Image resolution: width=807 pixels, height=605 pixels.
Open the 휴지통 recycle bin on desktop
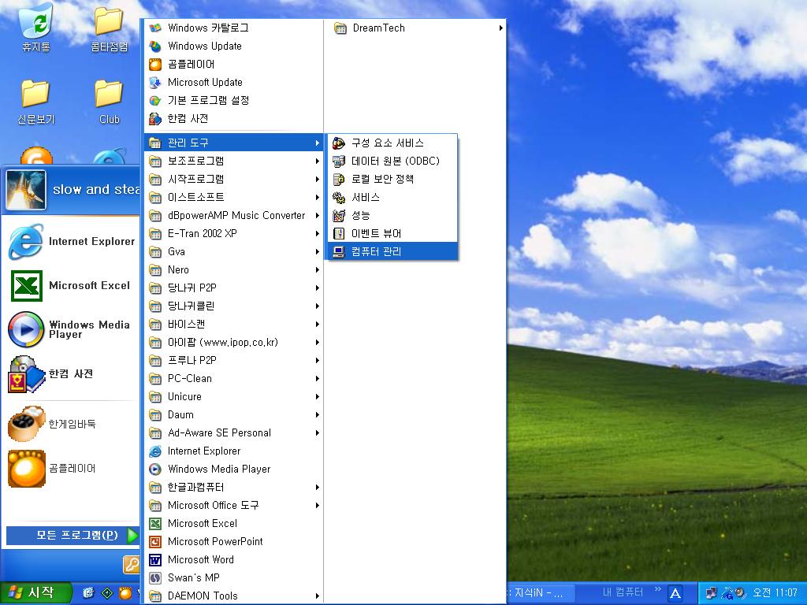(35, 28)
